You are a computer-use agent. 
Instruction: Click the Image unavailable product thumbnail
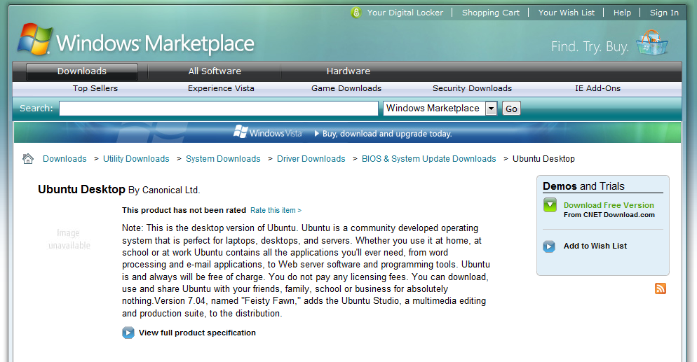69,239
